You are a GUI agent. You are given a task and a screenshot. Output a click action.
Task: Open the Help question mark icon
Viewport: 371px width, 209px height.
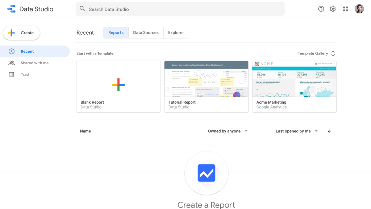(321, 9)
